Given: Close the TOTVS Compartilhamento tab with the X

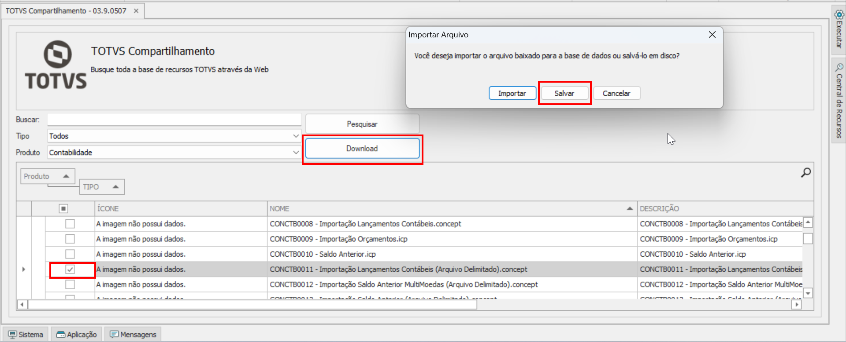Looking at the screenshot, I should tap(136, 11).
